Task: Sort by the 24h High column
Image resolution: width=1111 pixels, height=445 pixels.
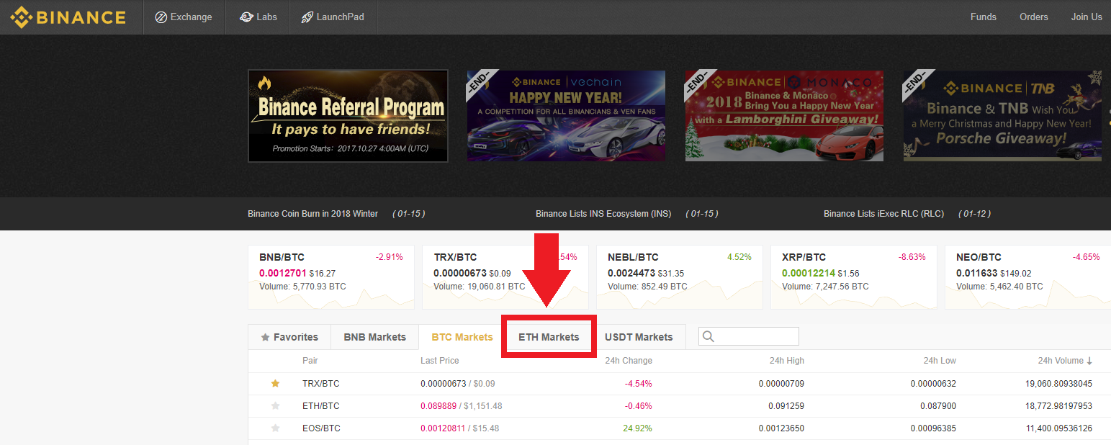Action: [787, 361]
